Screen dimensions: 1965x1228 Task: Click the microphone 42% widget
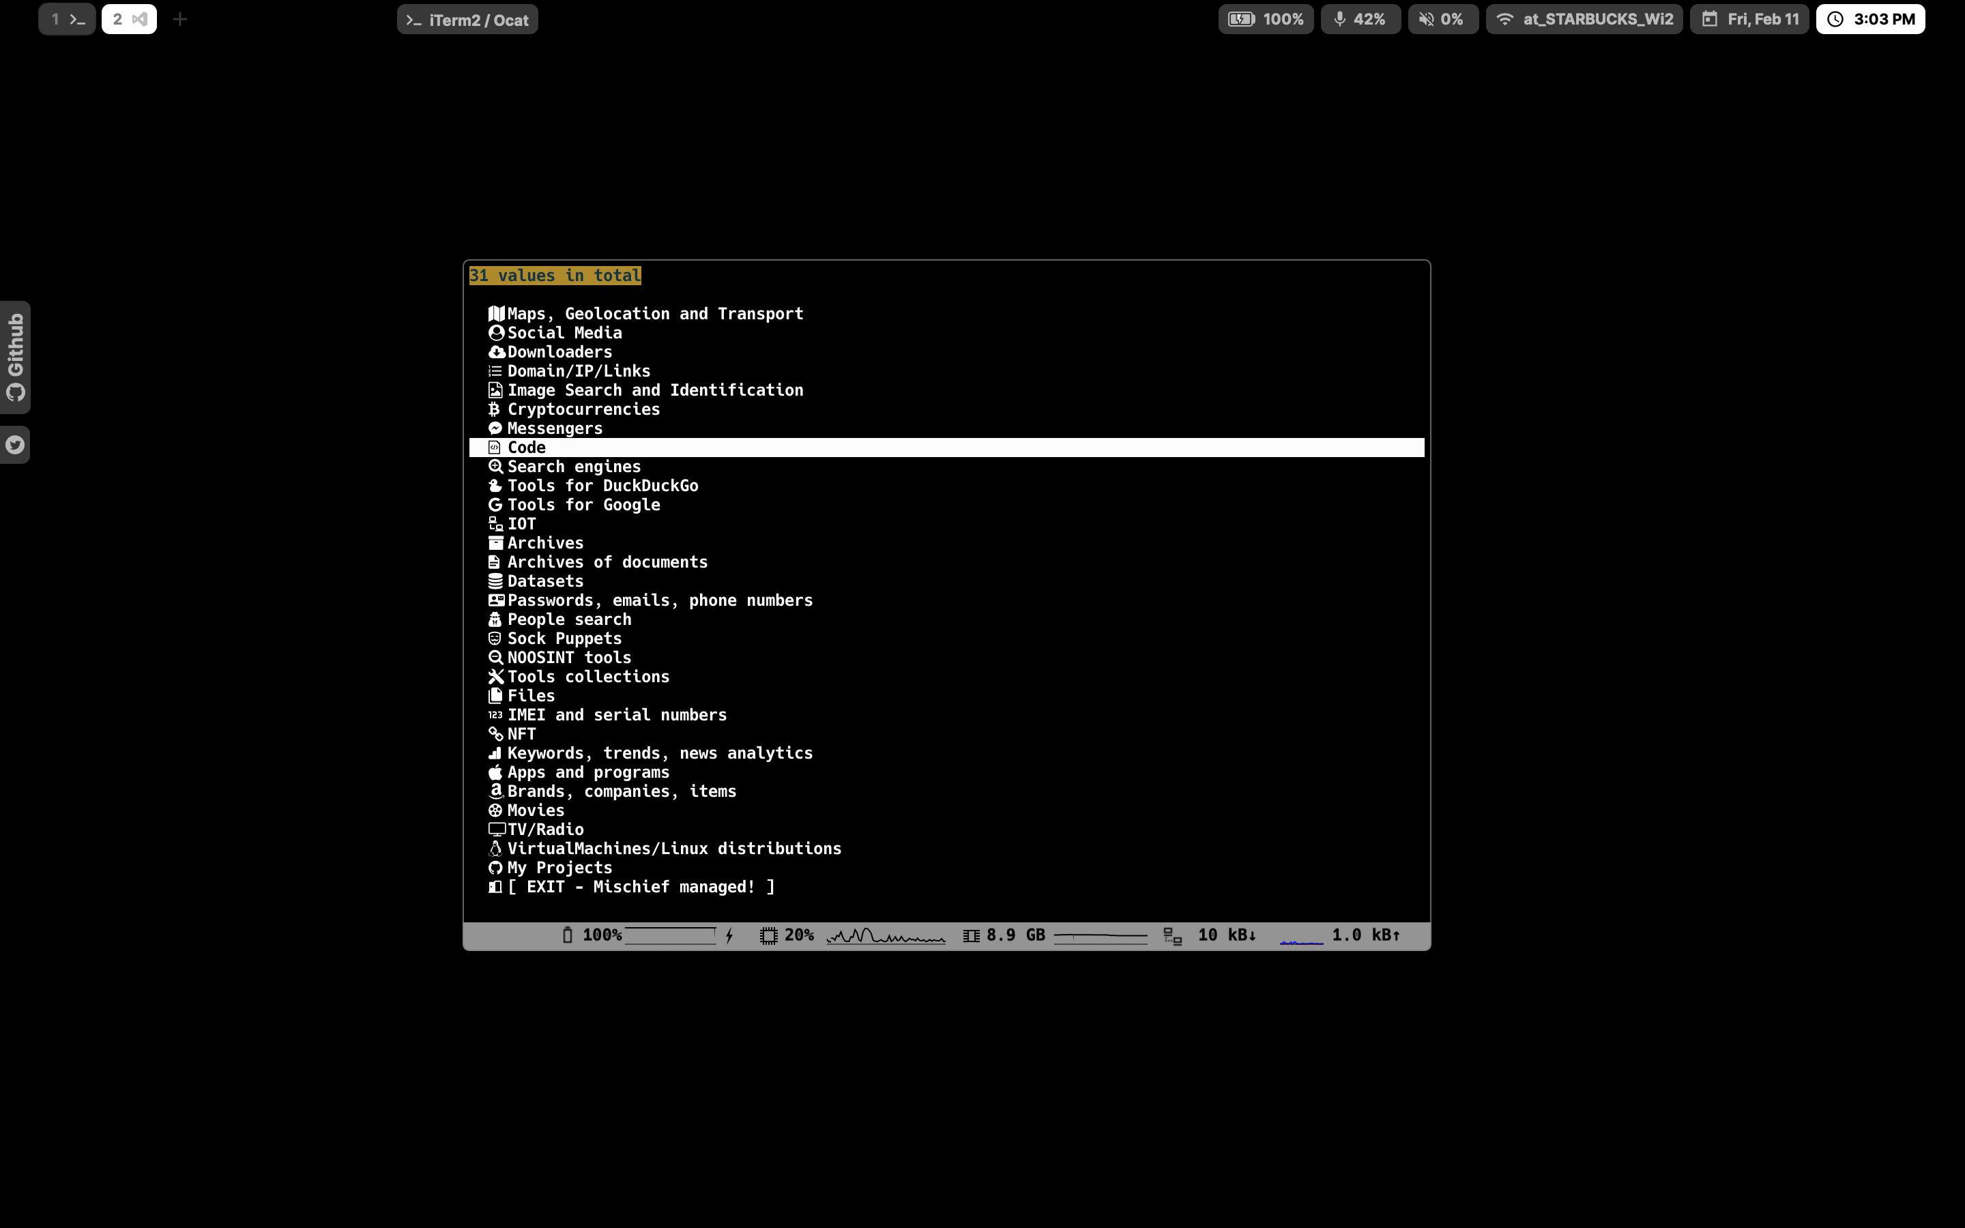click(x=1360, y=20)
